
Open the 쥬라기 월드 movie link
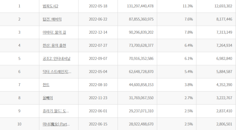point(56,111)
